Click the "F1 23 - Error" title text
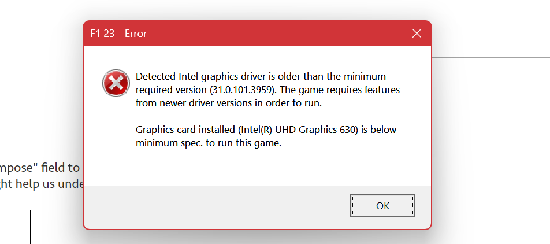The height and width of the screenshot is (244, 550). [x=118, y=34]
